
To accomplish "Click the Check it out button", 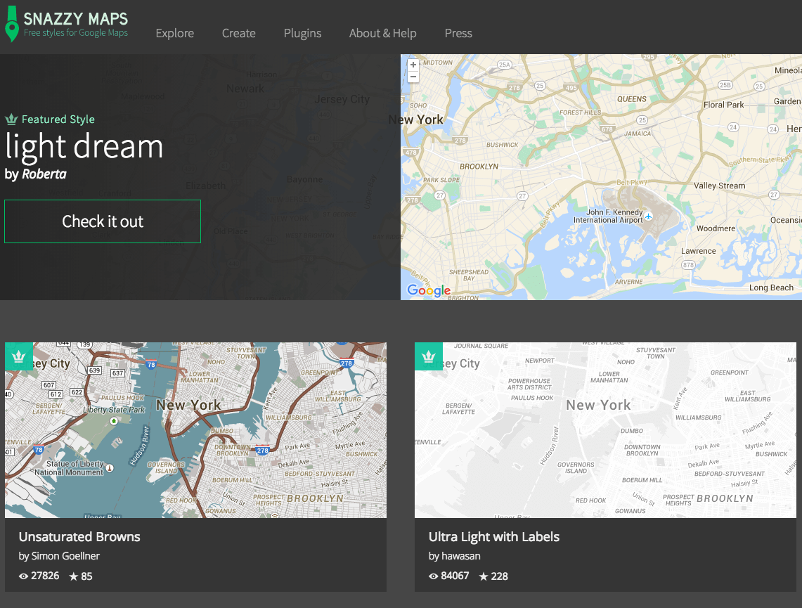I will pyautogui.click(x=103, y=221).
